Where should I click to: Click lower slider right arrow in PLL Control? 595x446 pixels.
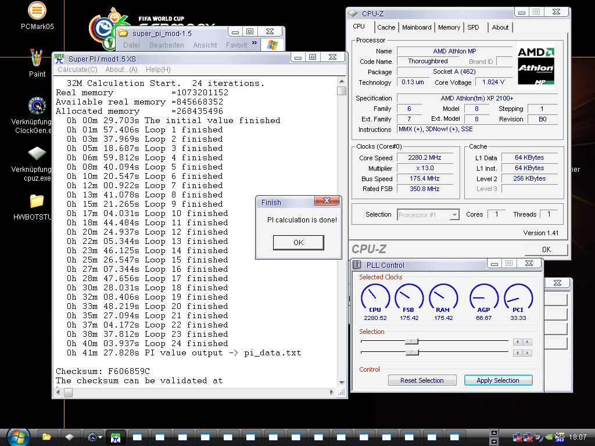click(x=527, y=353)
